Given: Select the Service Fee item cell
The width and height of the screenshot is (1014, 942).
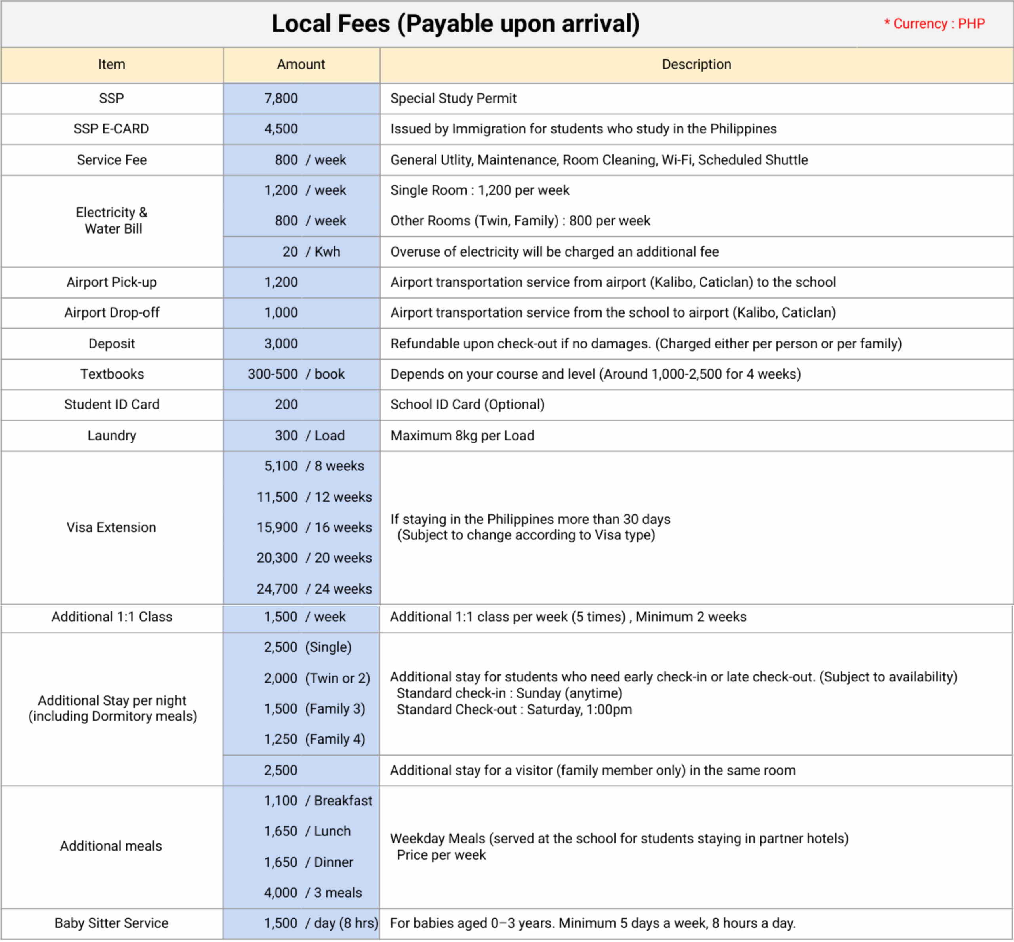Looking at the screenshot, I should pos(112,160).
